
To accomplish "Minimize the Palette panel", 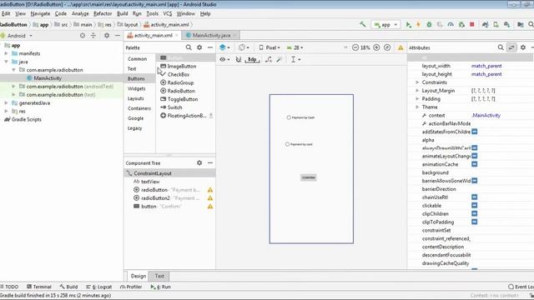I will 210,47.
